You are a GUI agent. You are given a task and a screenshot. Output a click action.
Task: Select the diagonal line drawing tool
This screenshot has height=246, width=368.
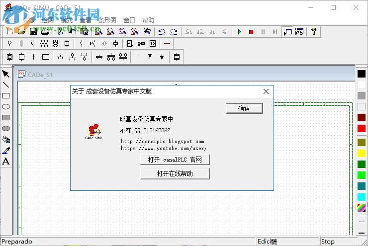tap(6, 84)
